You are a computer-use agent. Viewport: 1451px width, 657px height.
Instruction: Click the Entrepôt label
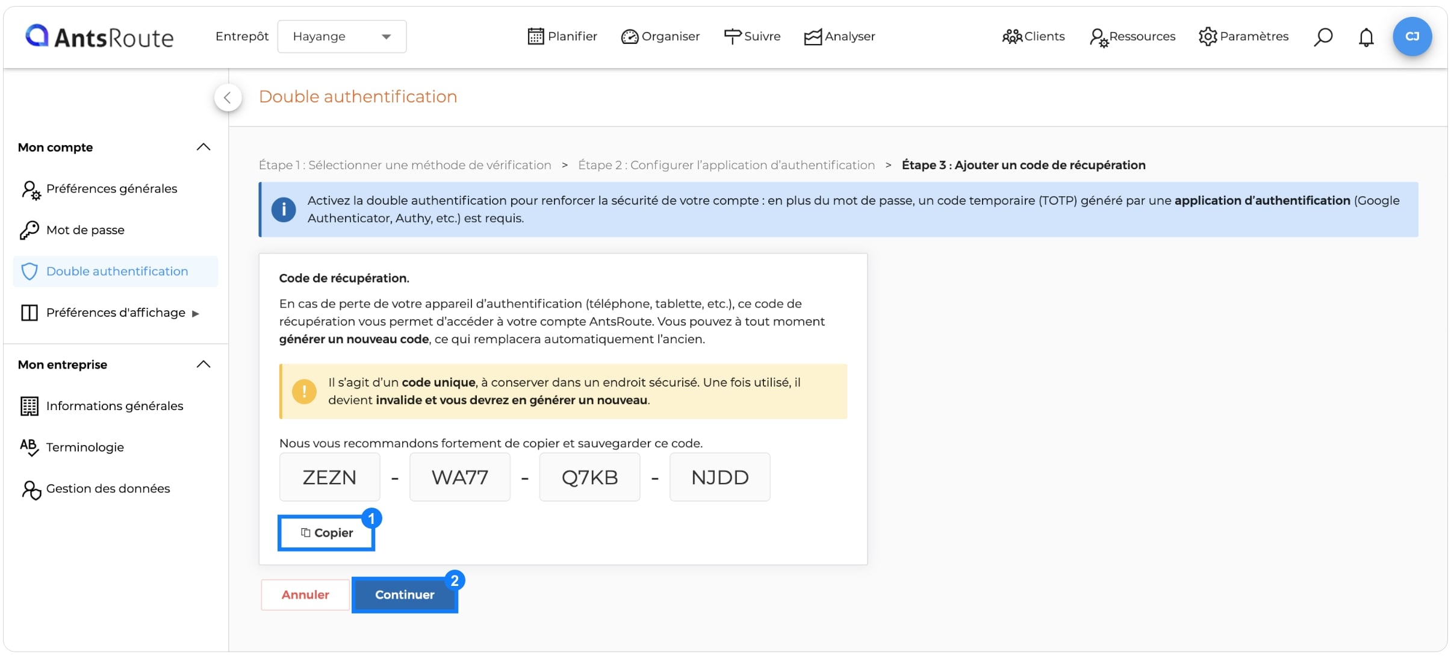point(242,37)
